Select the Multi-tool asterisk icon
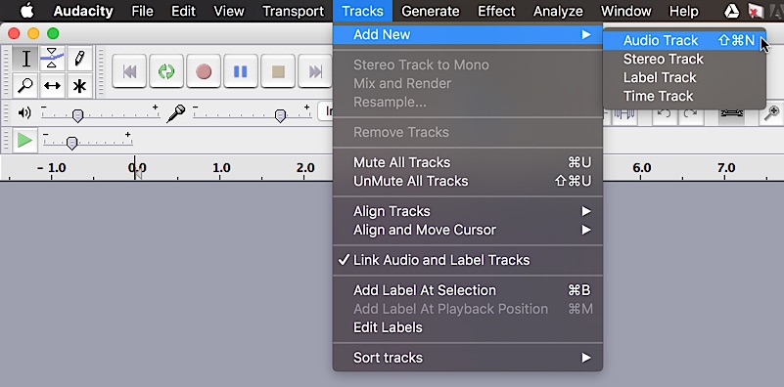This screenshot has width=784, height=387. (79, 85)
